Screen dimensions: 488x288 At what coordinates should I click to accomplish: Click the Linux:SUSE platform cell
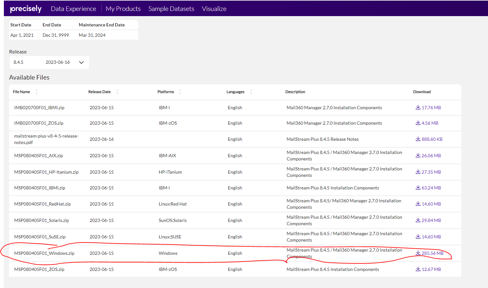(x=170, y=237)
